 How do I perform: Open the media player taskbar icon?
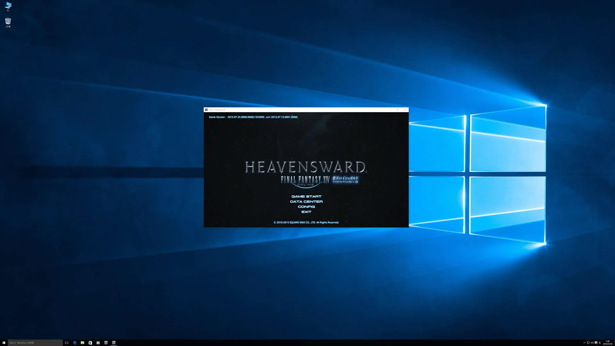[98, 343]
